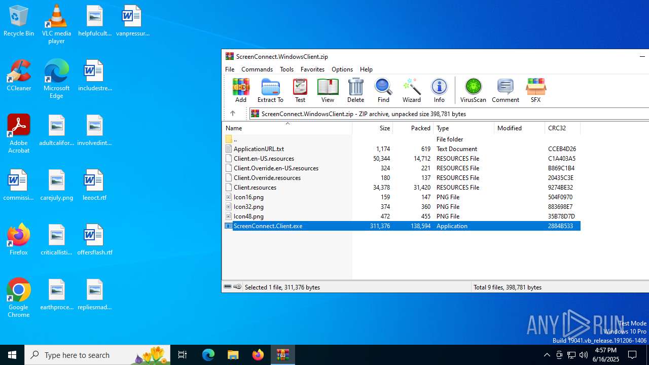
Task: Open the Windows Start menu
Action: click(12, 355)
